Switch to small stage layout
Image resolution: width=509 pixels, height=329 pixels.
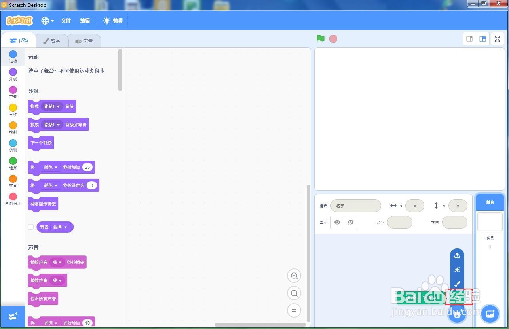(x=470, y=39)
